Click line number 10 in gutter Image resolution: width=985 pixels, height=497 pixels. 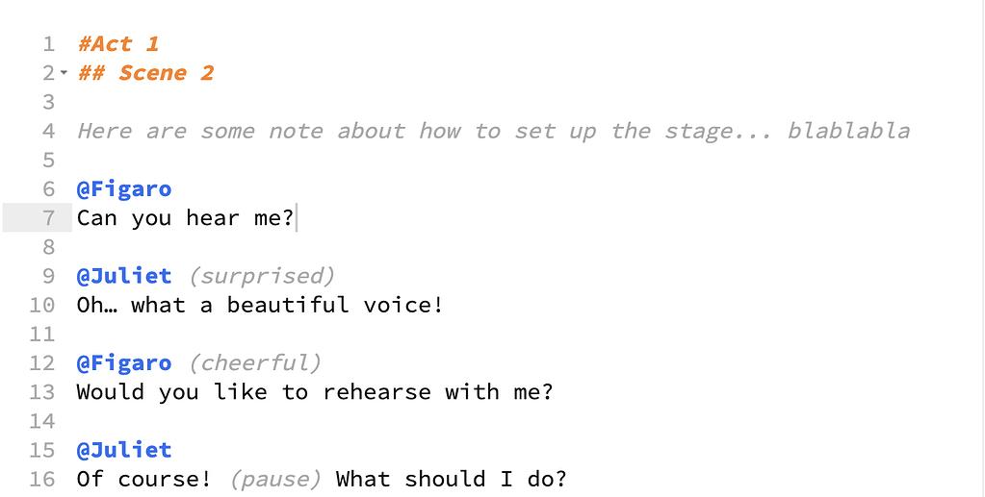click(42, 305)
